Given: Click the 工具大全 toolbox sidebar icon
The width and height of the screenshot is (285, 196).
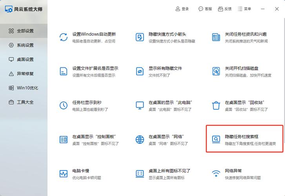Looking at the screenshot, I should (x=11, y=102).
